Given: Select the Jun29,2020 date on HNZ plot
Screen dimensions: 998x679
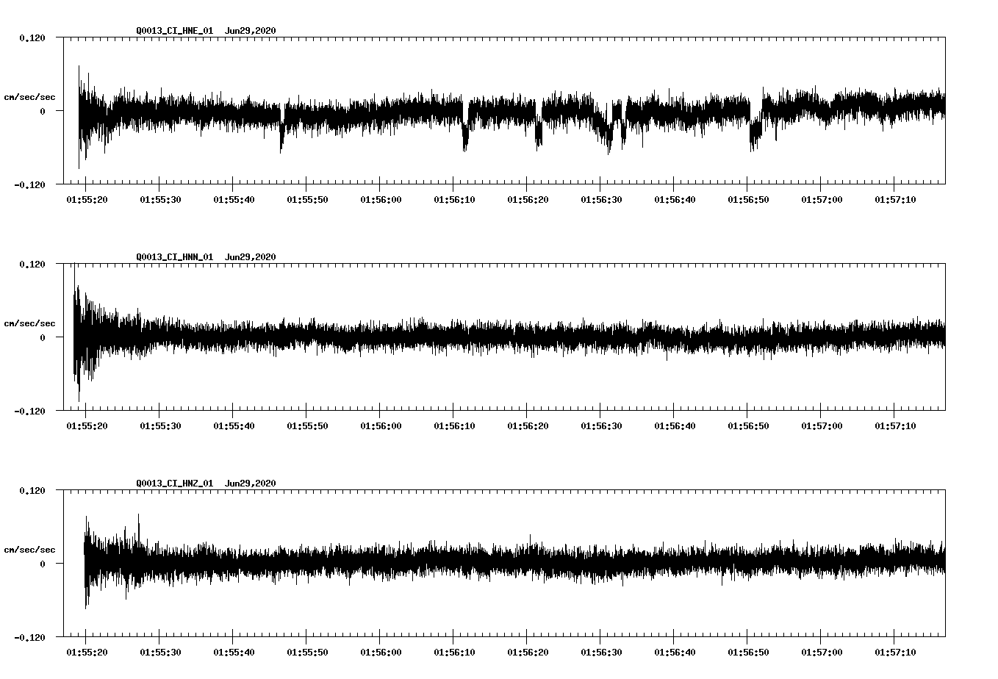Looking at the screenshot, I should tap(251, 483).
